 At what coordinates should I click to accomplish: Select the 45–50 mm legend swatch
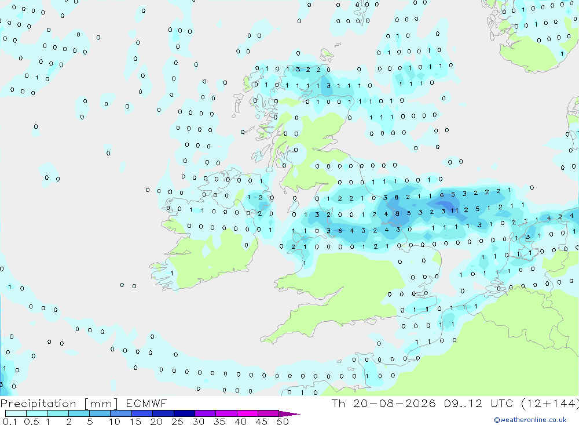(x=269, y=413)
